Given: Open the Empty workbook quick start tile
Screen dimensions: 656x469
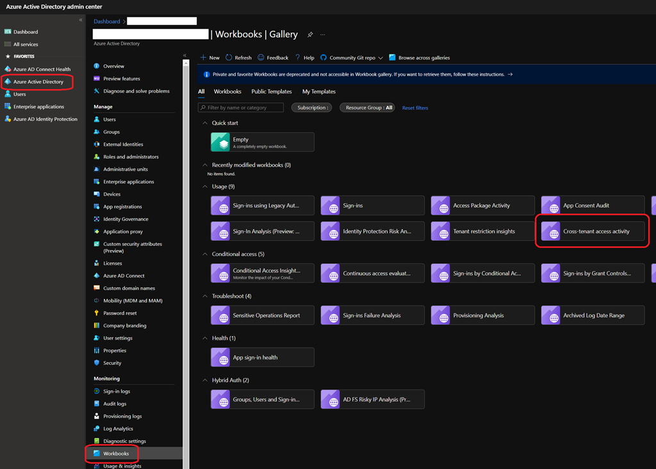Looking at the screenshot, I should (262, 142).
